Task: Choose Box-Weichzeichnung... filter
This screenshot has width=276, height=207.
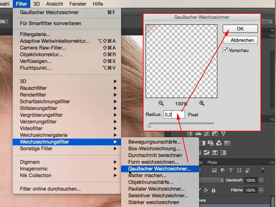Action: [x=160, y=149]
